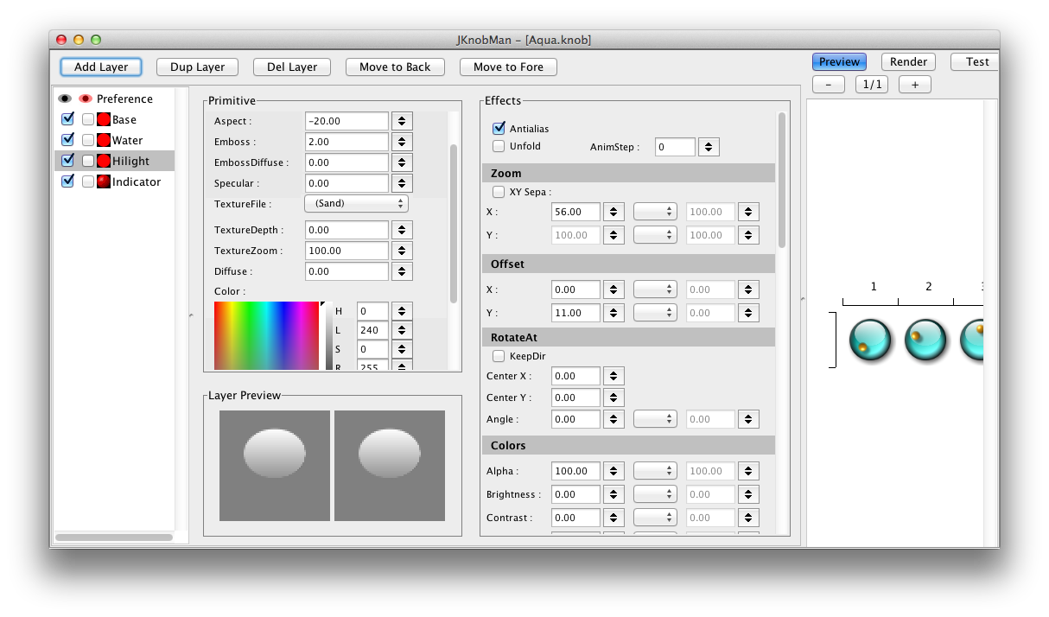Click the Add Layer button
This screenshot has height=617, width=1049.
click(x=101, y=67)
